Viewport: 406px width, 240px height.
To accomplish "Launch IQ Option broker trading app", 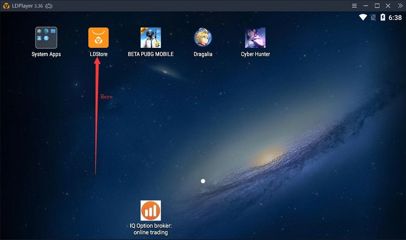I will tap(151, 210).
